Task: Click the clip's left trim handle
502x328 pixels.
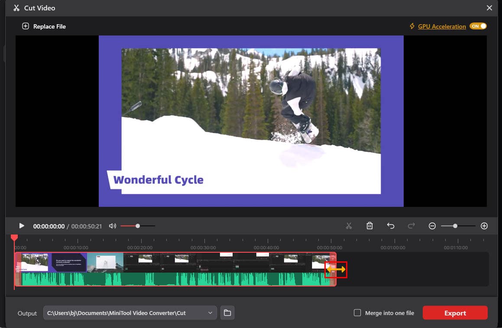Action: (18, 269)
